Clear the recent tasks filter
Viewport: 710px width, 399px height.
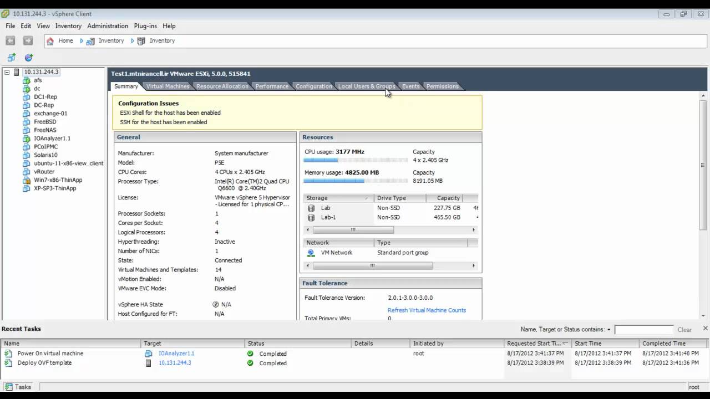point(684,329)
